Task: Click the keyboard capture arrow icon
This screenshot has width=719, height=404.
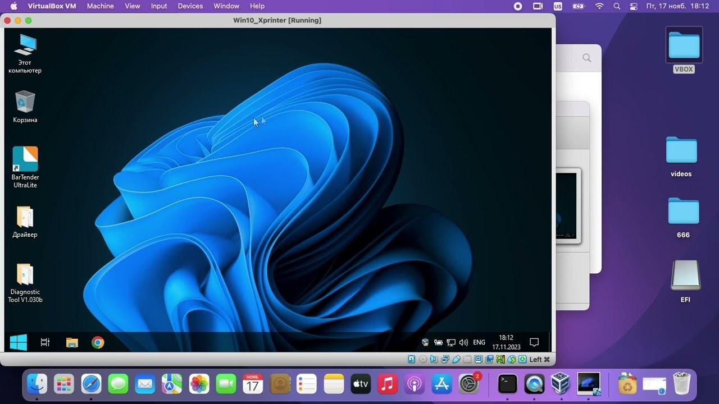Action: pyautogui.click(x=522, y=359)
